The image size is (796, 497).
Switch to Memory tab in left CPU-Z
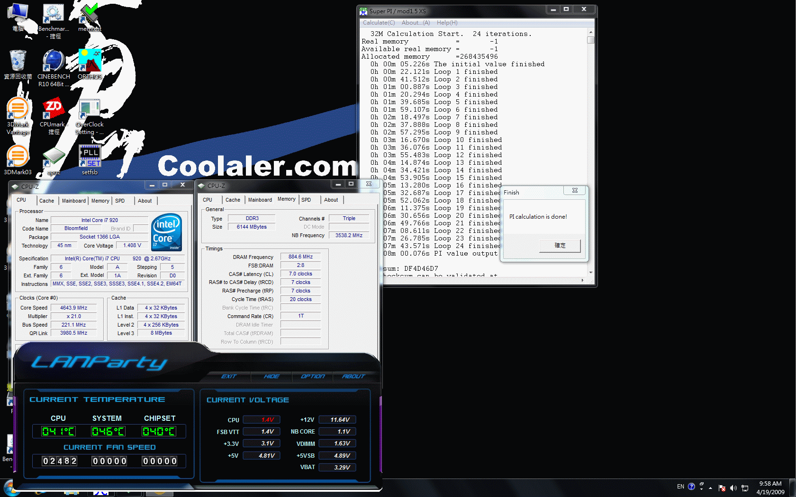[100, 201]
